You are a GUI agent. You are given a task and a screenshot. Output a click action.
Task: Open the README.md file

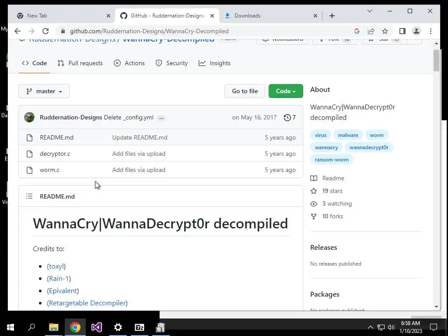pyautogui.click(x=56, y=137)
